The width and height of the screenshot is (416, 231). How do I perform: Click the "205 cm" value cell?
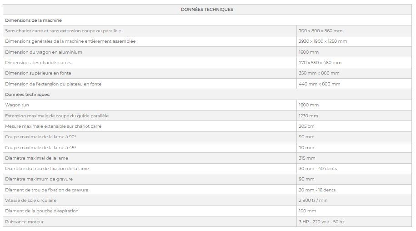[306, 126]
